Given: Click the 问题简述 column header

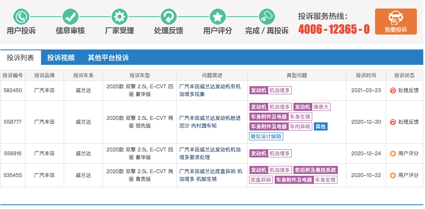Looking at the screenshot, I should [212, 75].
